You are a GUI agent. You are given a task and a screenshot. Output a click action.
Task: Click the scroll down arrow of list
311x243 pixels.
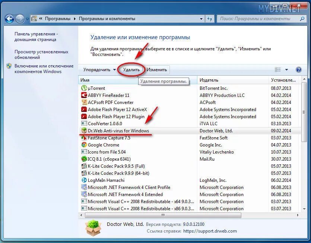coord(304,209)
